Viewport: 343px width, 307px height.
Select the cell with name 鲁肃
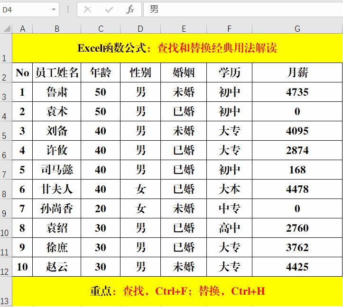point(57,92)
